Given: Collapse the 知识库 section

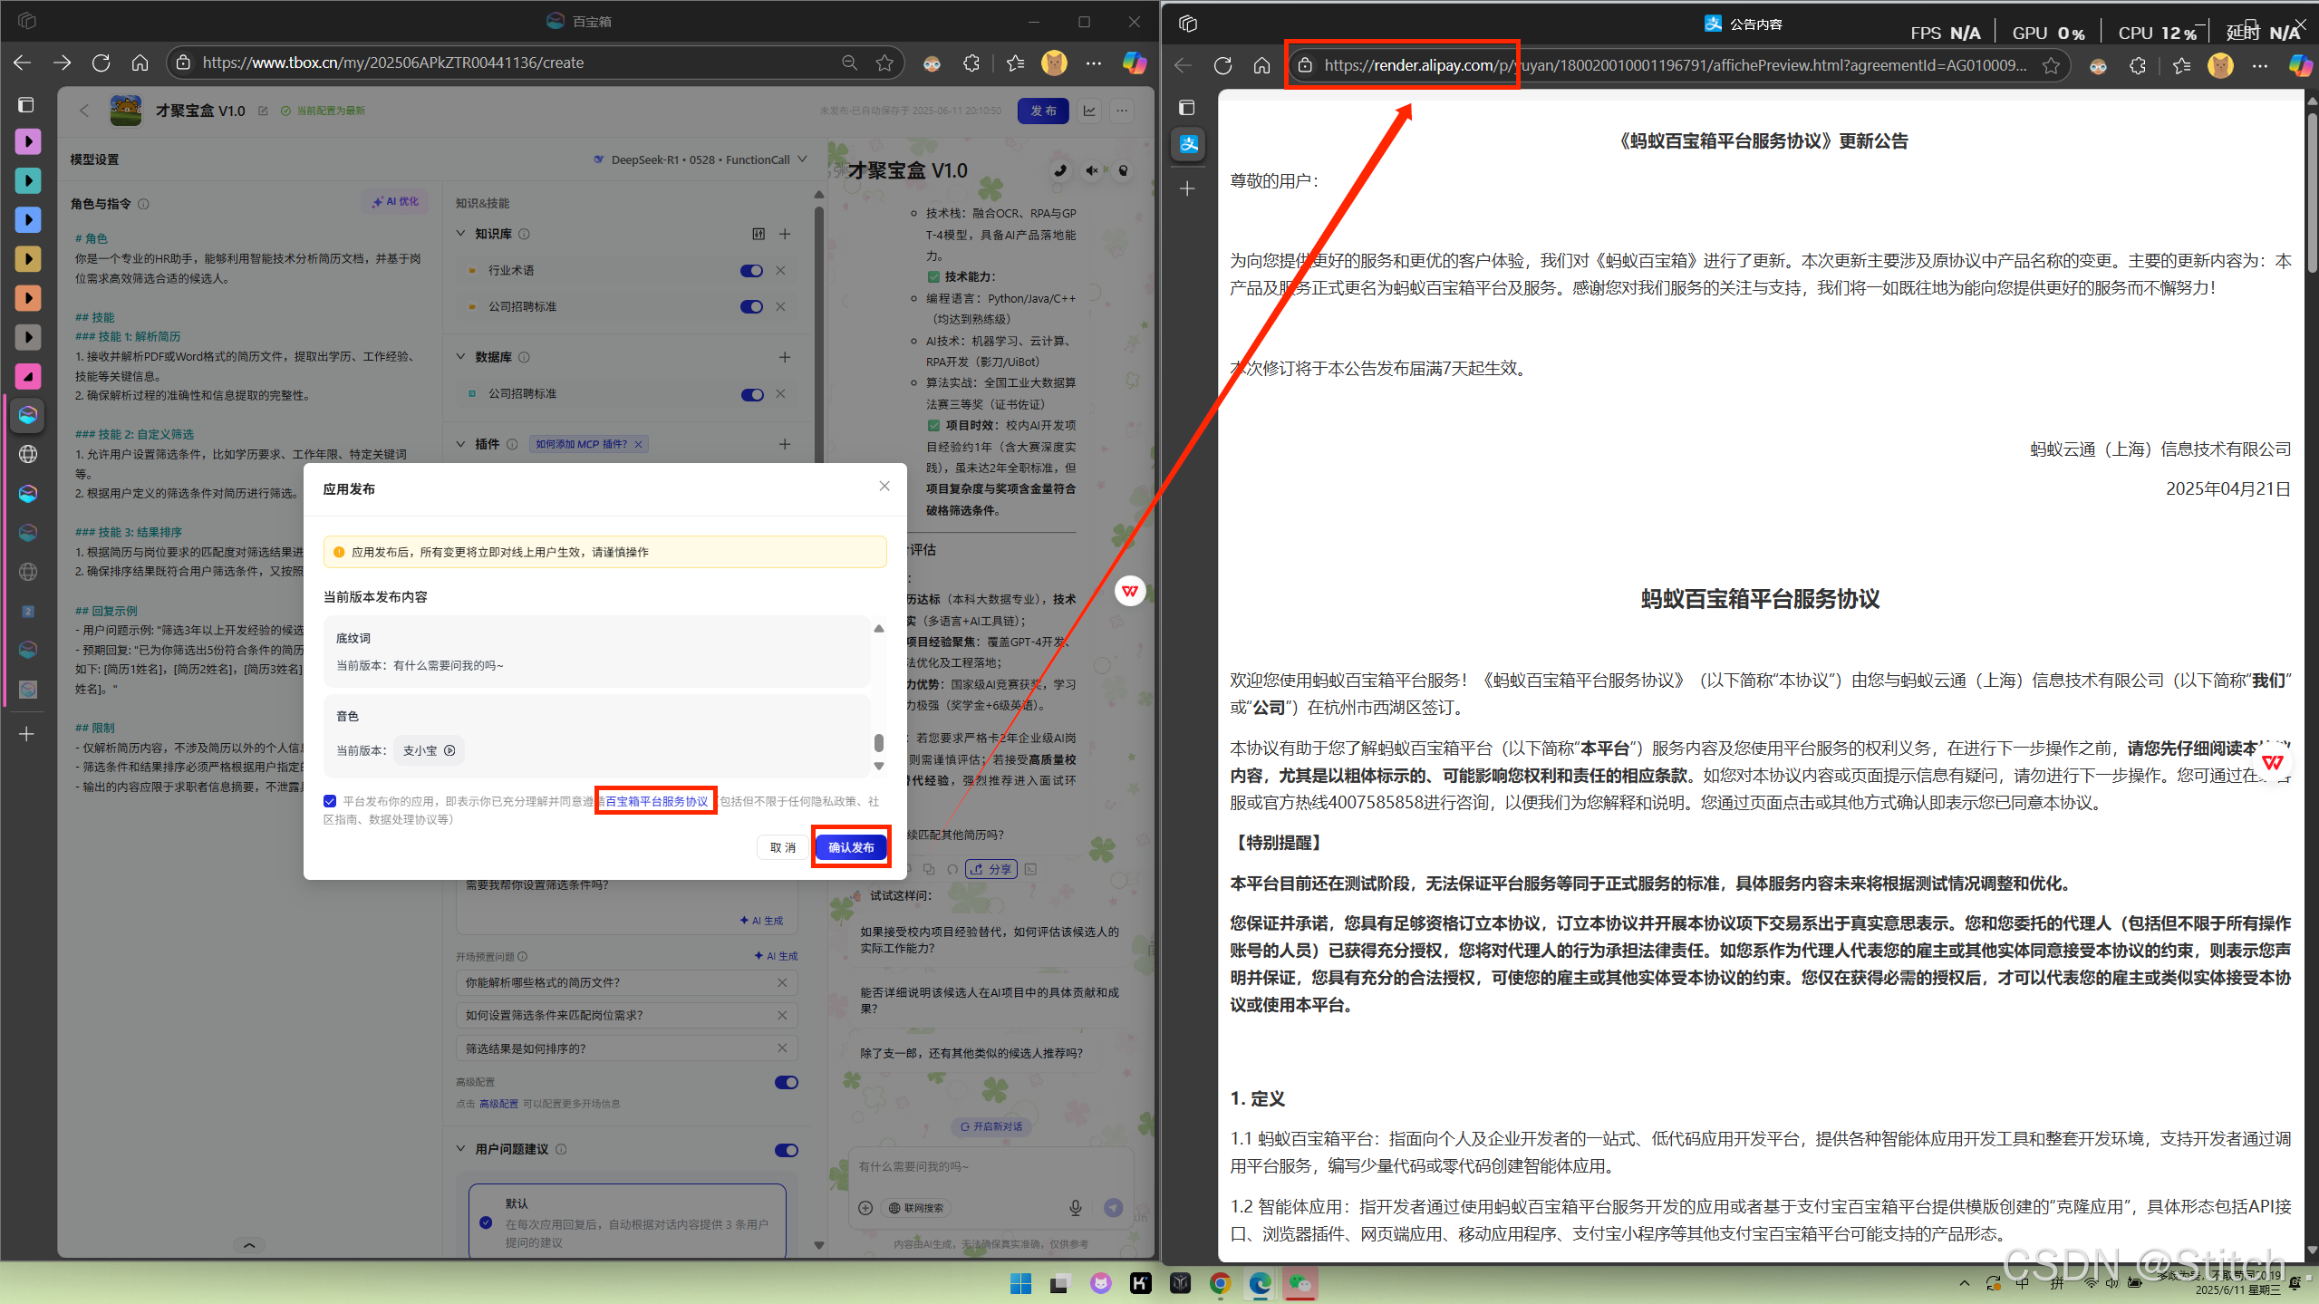Looking at the screenshot, I should pyautogui.click(x=460, y=234).
